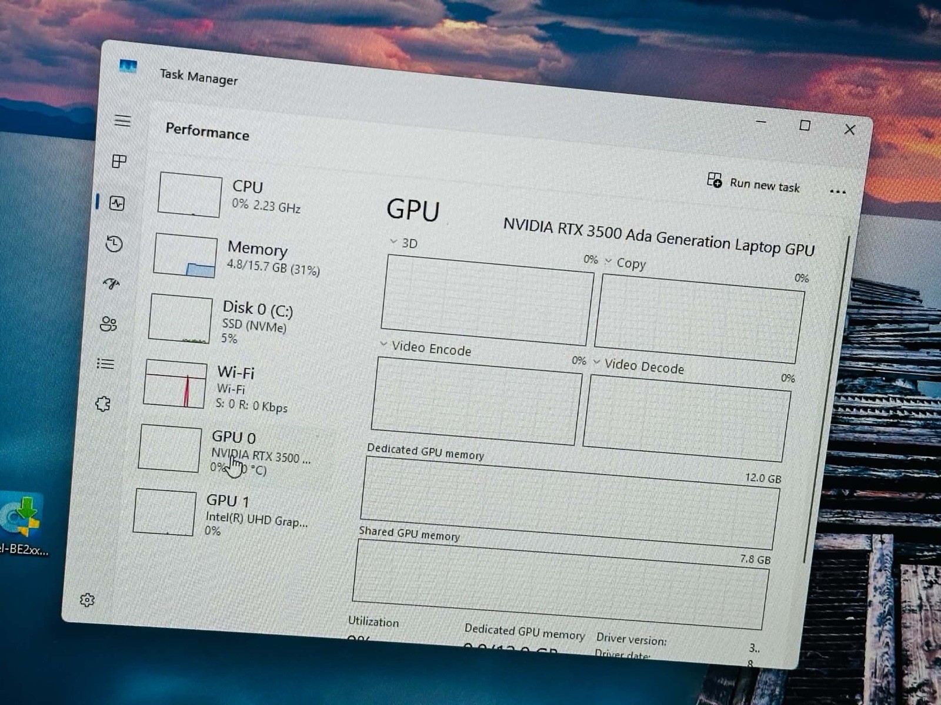Open the three-dot more options menu
This screenshot has height=705, width=941.
[837, 192]
